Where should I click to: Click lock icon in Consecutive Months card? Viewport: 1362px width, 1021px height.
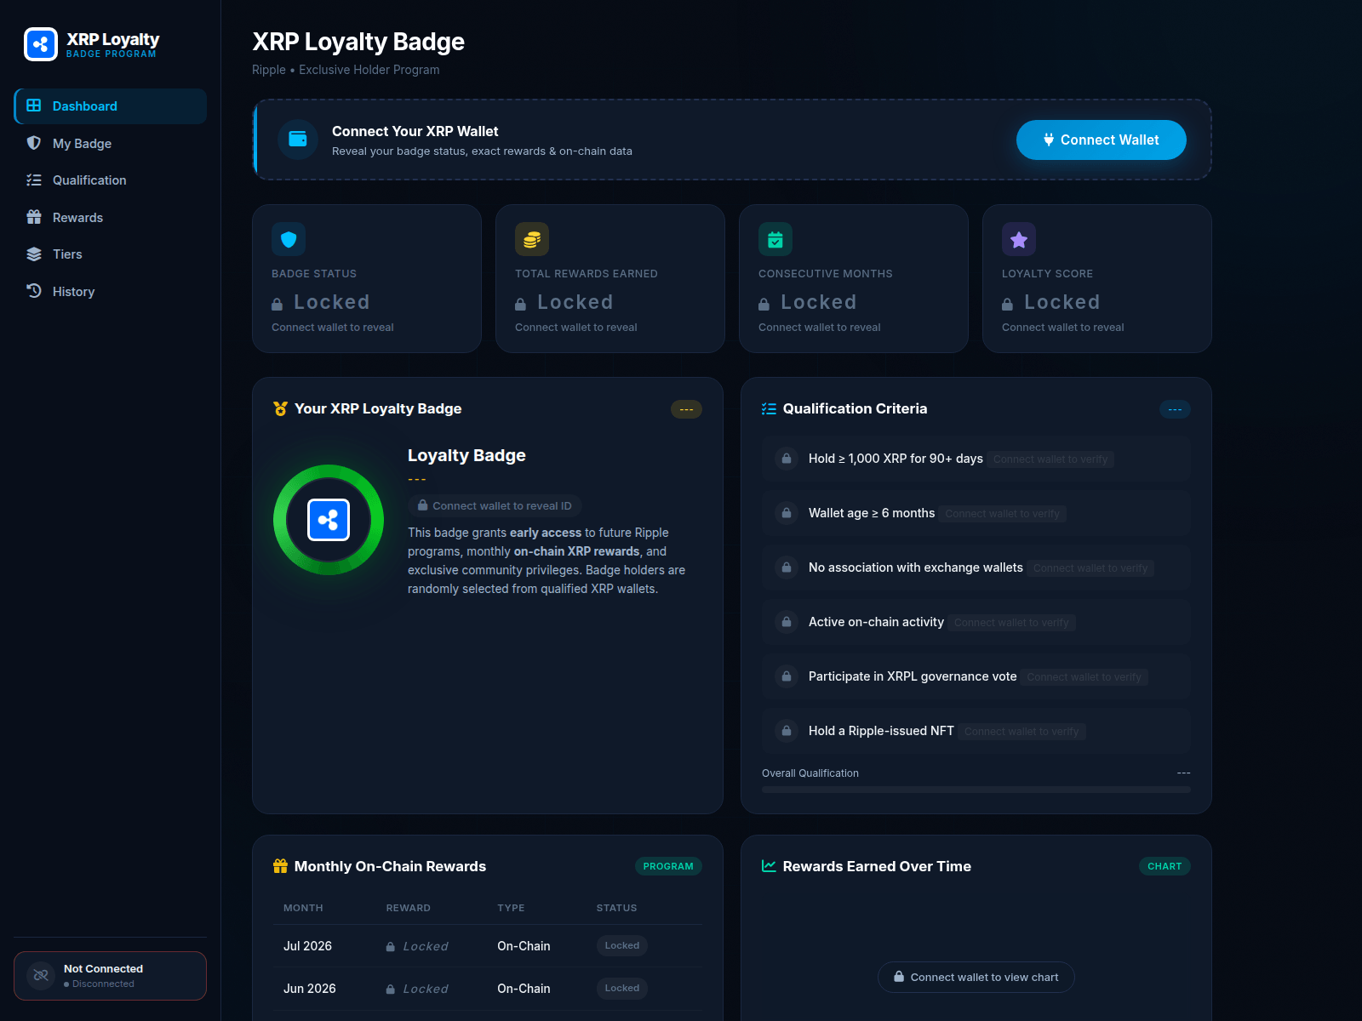[x=764, y=304]
